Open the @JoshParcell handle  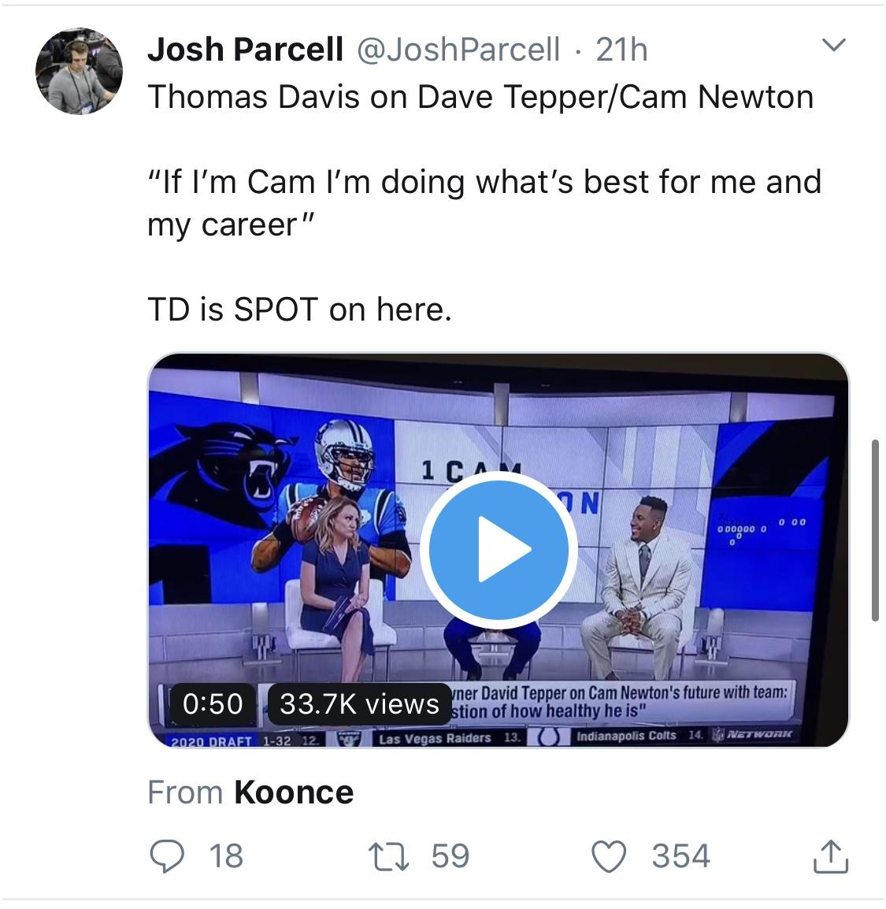(458, 50)
